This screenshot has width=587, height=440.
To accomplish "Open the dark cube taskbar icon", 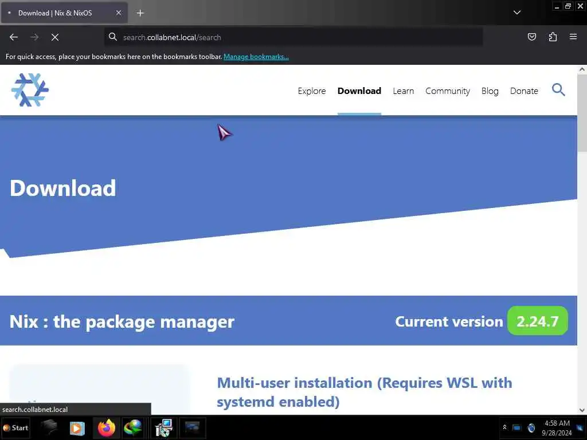I will coord(49,427).
